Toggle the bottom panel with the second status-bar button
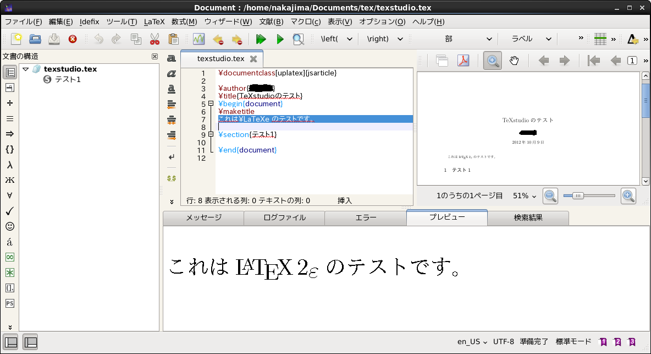Screen dimensions: 651x354 [x=30, y=342]
